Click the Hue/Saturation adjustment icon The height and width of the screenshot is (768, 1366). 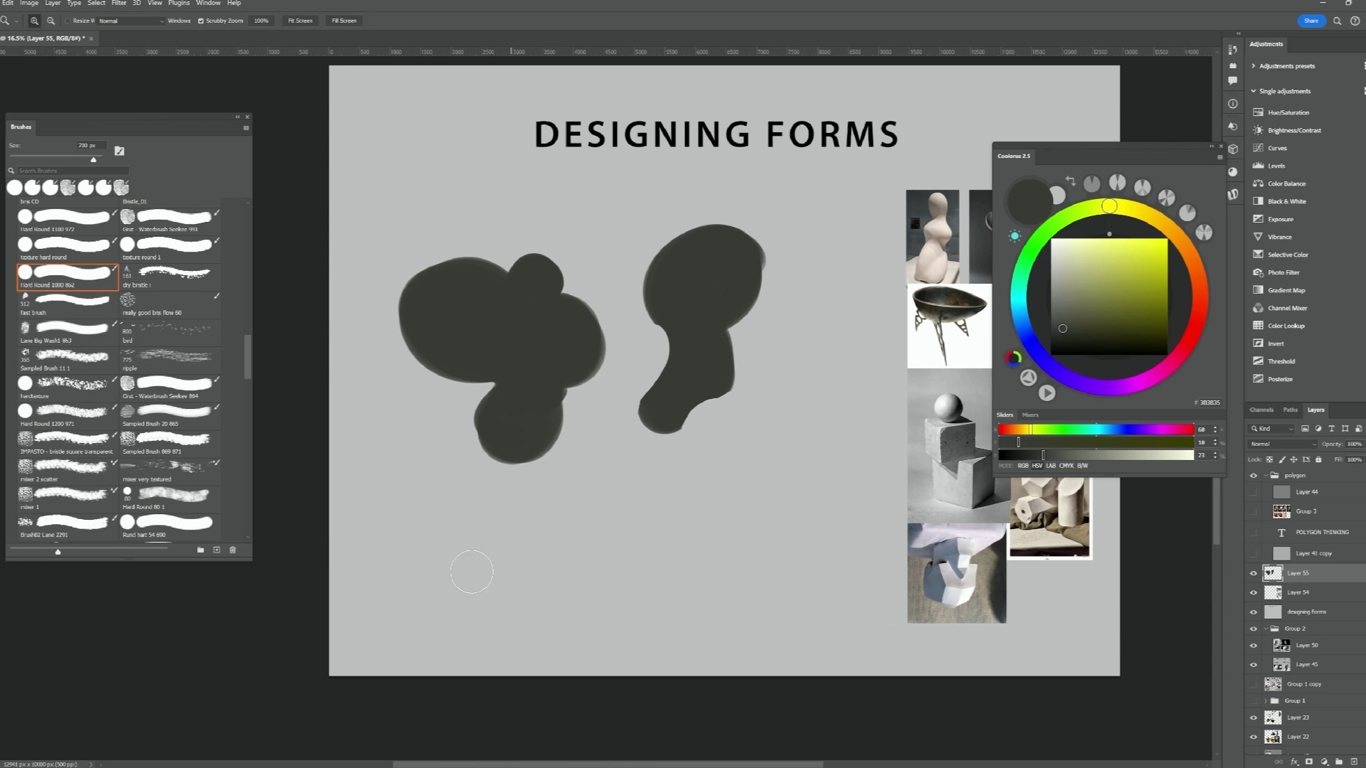click(1258, 112)
